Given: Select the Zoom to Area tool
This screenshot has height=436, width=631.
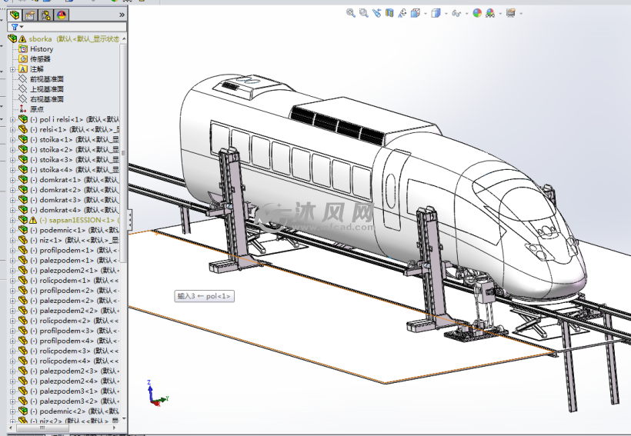Looking at the screenshot, I should (x=363, y=13).
